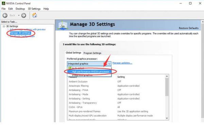The image size is (204, 125).
Task: Close the NVIDIA Control Panel window
Action: (200, 3)
